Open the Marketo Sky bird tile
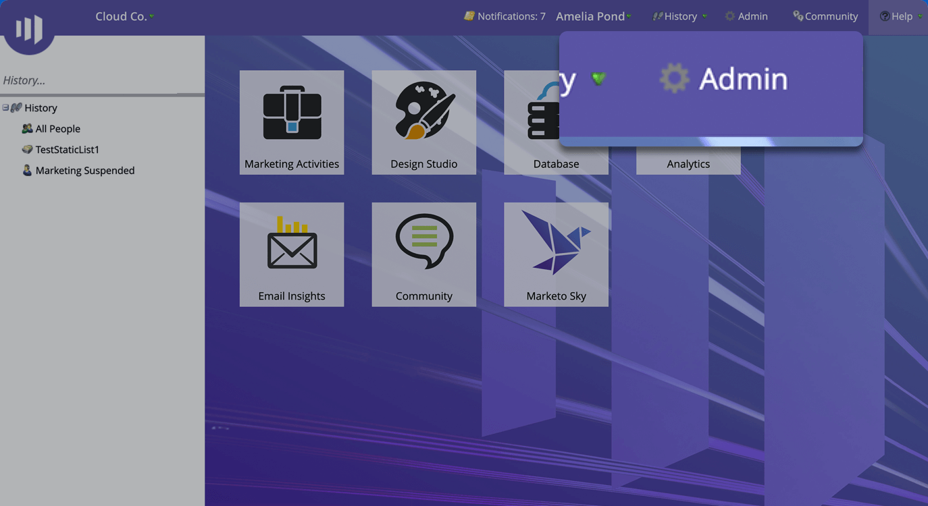Viewport: 928px width, 506px height. 557,255
